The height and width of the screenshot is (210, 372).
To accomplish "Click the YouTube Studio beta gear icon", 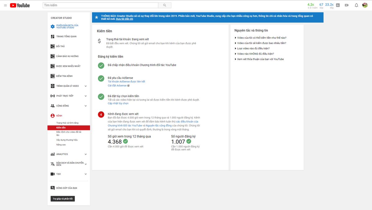I will (x=53, y=27).
